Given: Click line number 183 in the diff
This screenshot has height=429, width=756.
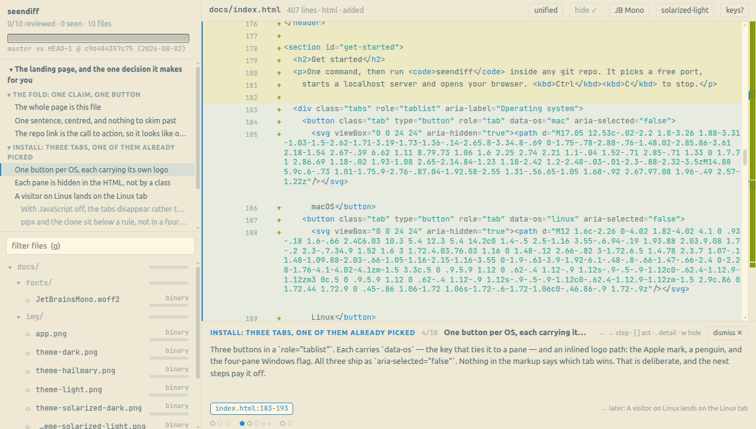Looking at the screenshot, I should pyautogui.click(x=251, y=110).
